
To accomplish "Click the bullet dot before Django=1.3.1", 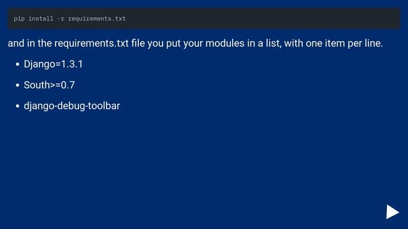I will 17,64.
